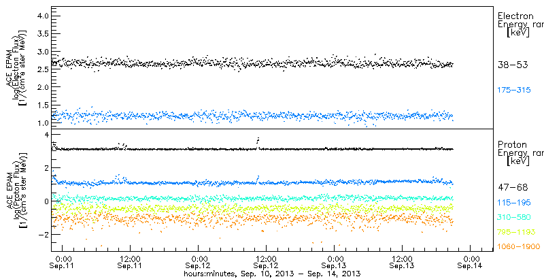
Task: Click the 'hours:minutes, Sep. 10, 2013' axis title
Action: (x=272, y=274)
